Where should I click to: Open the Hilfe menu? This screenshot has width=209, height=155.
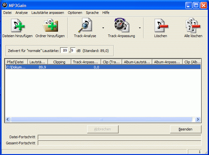coord(106,13)
